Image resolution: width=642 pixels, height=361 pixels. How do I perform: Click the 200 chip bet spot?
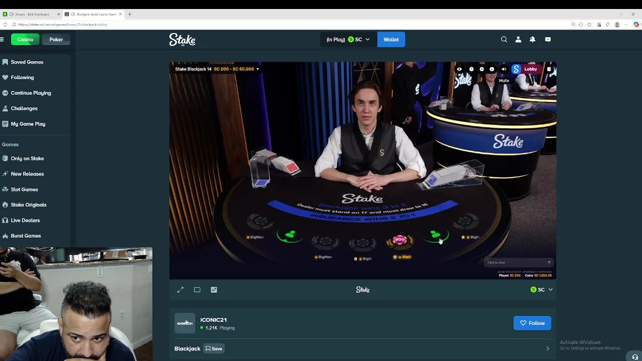point(400,241)
